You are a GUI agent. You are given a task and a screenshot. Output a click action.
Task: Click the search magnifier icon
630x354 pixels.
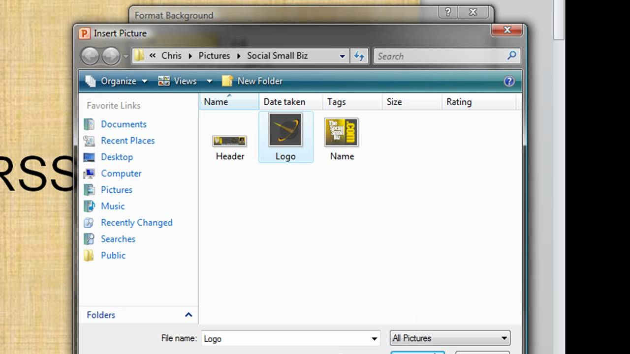point(512,56)
